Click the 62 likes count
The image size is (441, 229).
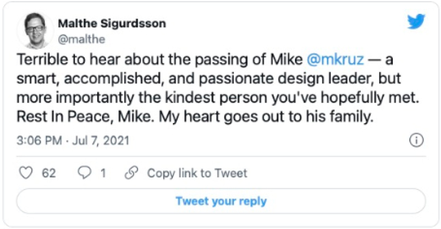tap(49, 173)
